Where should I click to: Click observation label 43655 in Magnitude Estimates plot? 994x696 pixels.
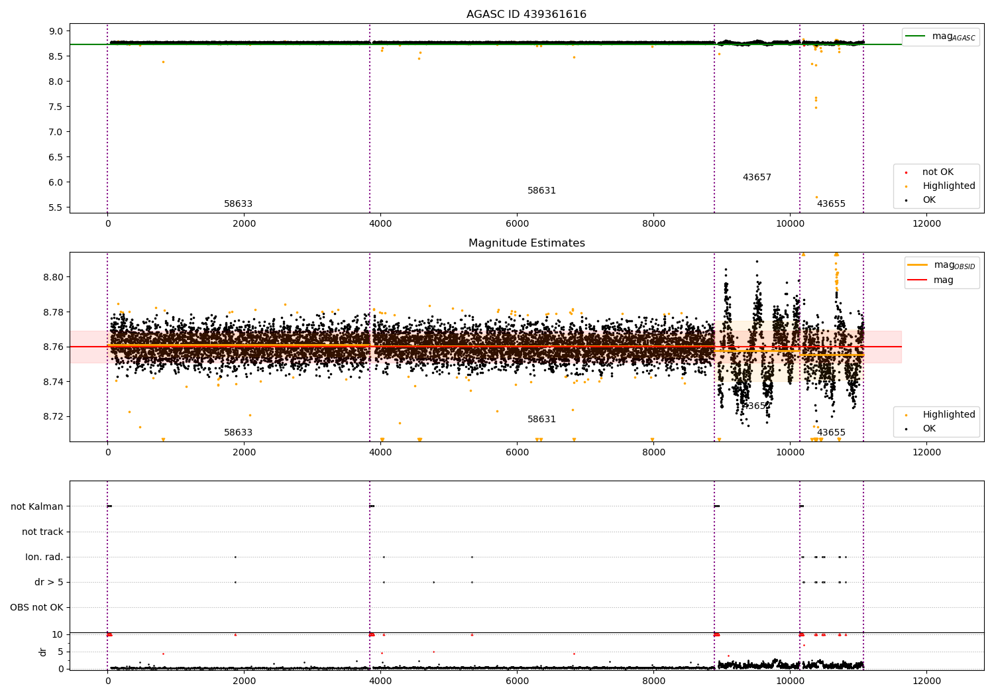pos(831,433)
